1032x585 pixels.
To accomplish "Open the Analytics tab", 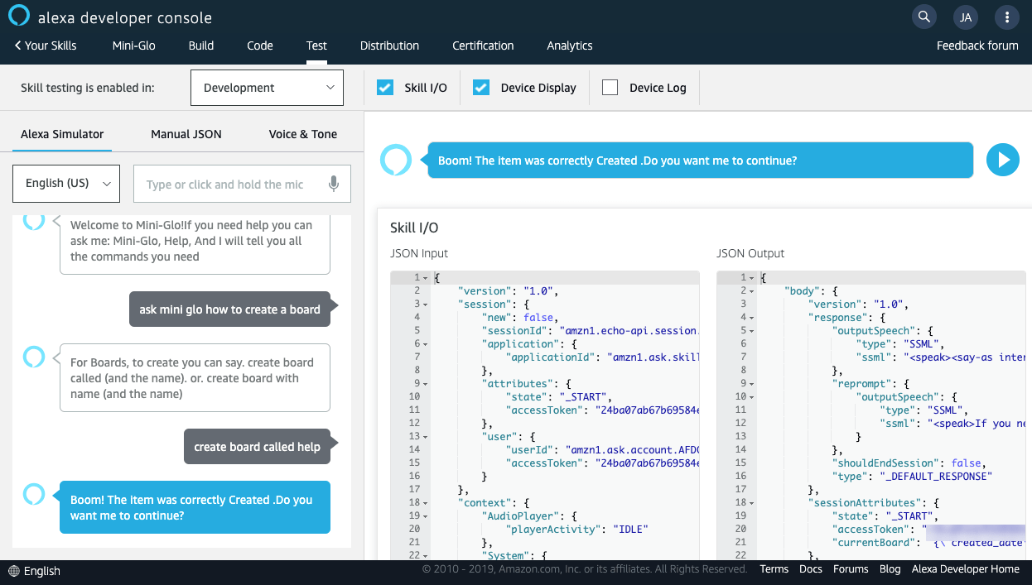I will (x=570, y=46).
